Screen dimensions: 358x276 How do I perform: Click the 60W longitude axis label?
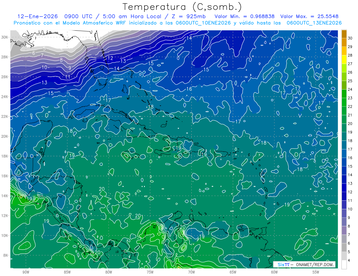274,272
